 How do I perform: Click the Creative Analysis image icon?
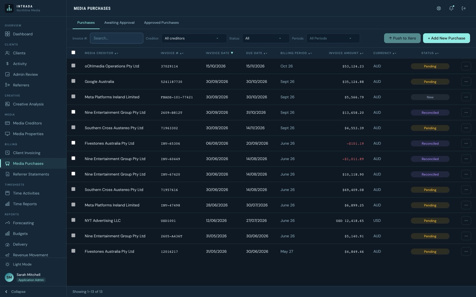click(x=7, y=104)
